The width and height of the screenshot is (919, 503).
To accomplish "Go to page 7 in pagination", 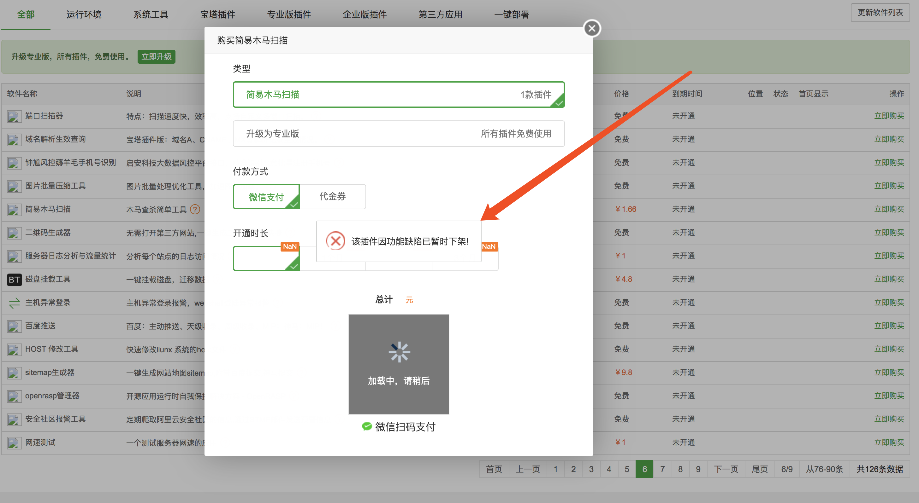I will (x=662, y=469).
